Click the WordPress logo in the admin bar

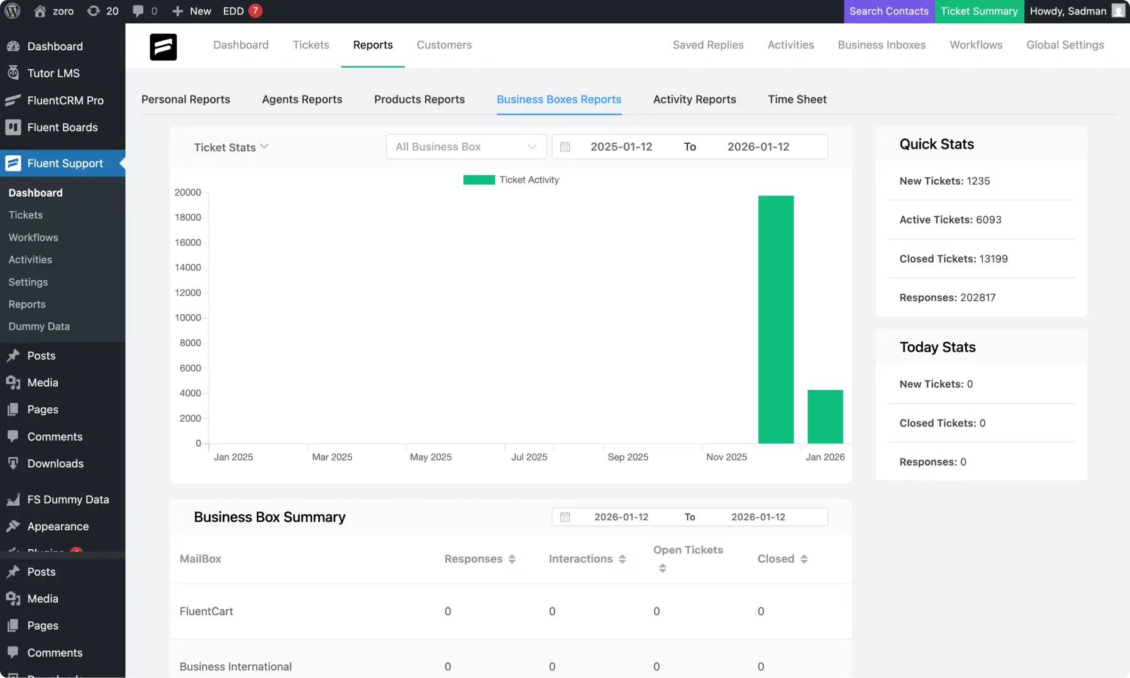13,11
